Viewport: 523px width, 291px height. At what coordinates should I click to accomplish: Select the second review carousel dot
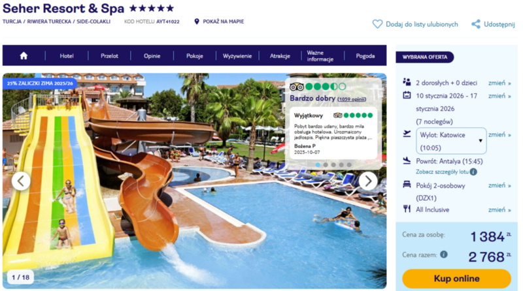[x=326, y=165]
